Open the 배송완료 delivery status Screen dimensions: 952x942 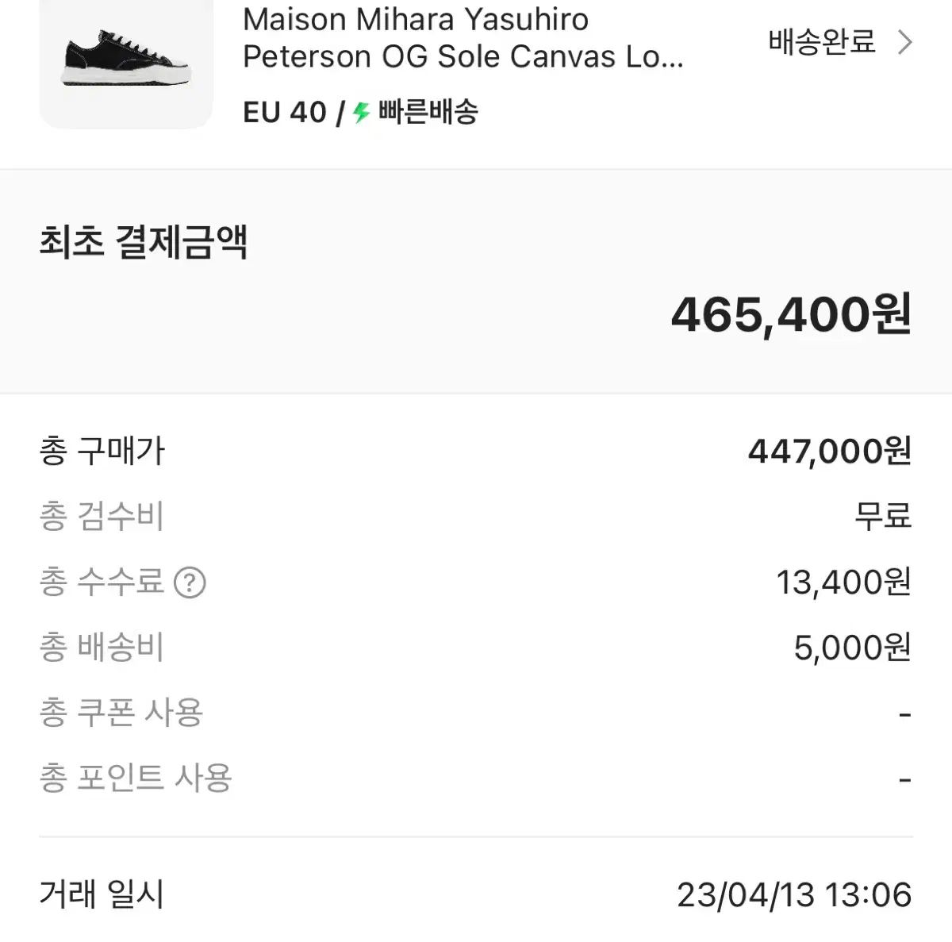point(822,42)
